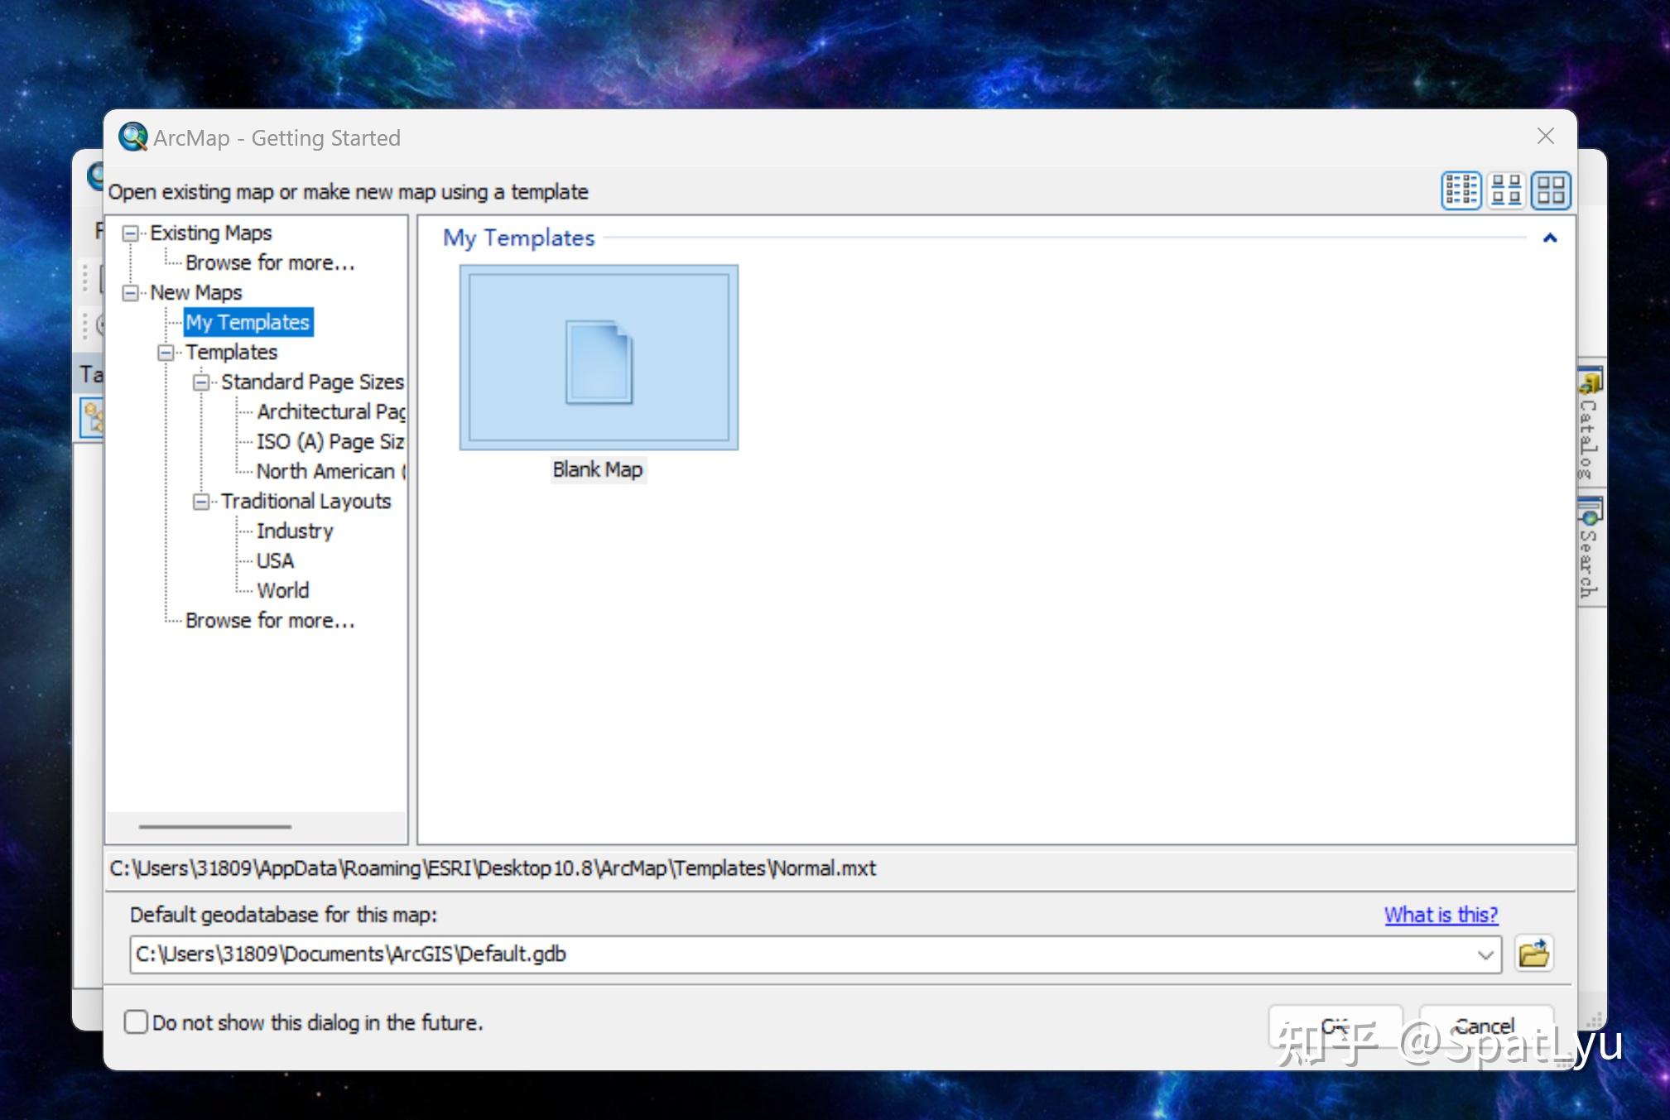Click the Normal.mxt template path text

(x=493, y=868)
